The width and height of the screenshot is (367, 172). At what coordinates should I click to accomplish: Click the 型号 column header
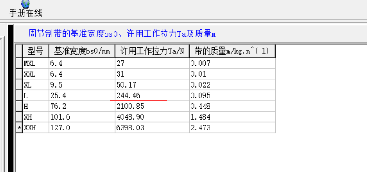(x=36, y=51)
